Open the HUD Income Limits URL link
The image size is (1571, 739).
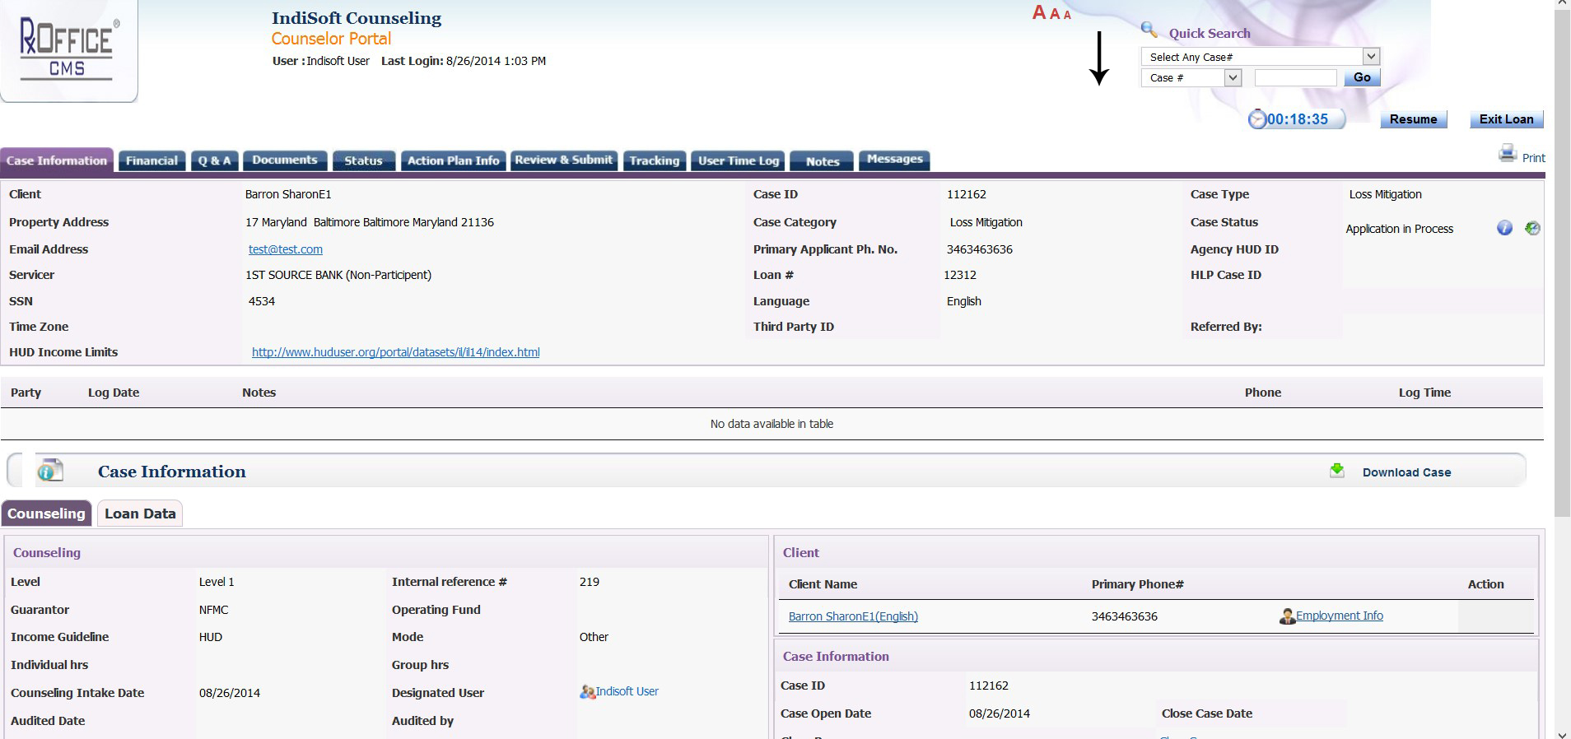point(395,352)
